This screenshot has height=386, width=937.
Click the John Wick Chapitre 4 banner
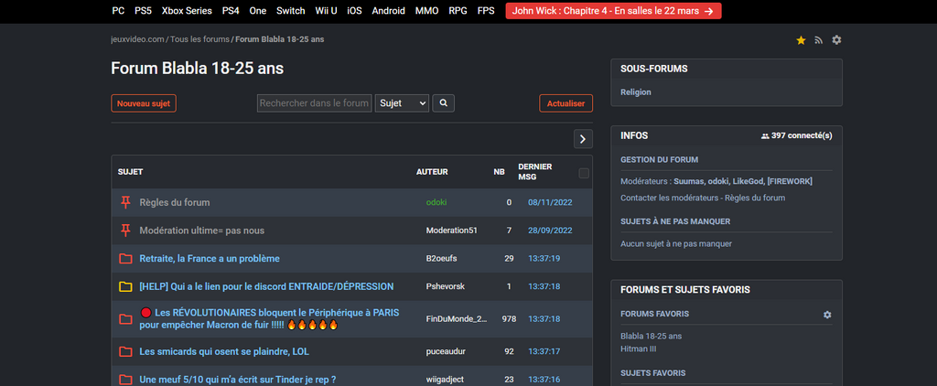pos(617,11)
